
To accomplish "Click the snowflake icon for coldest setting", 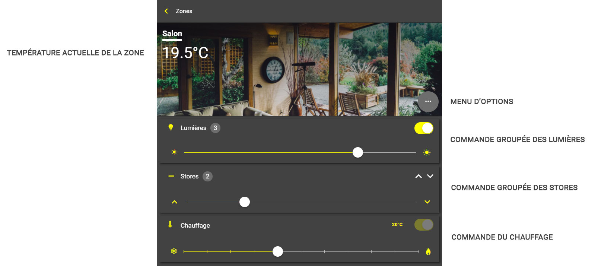I will 174,251.
